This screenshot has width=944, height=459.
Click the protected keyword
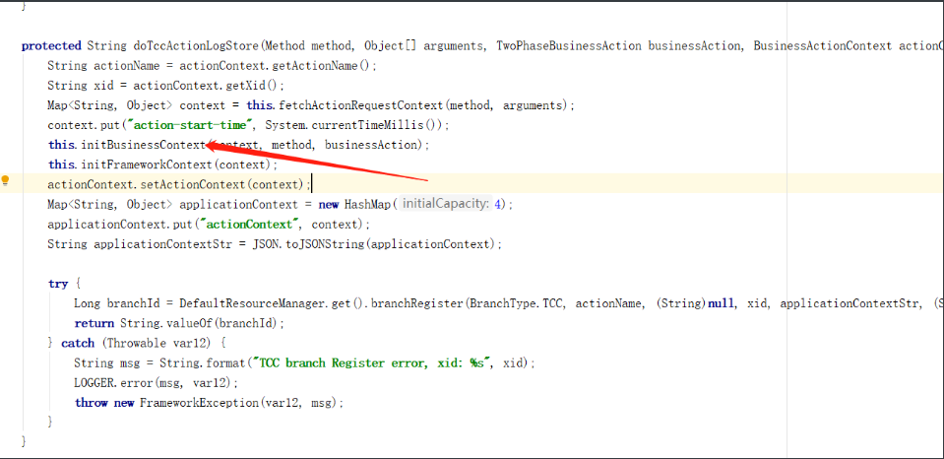coord(51,45)
